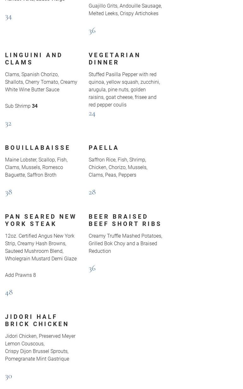Viewport: 243px width, 389px height.
Task: Click the Stuffed Pasilla Pepper description
Action: click(124, 90)
